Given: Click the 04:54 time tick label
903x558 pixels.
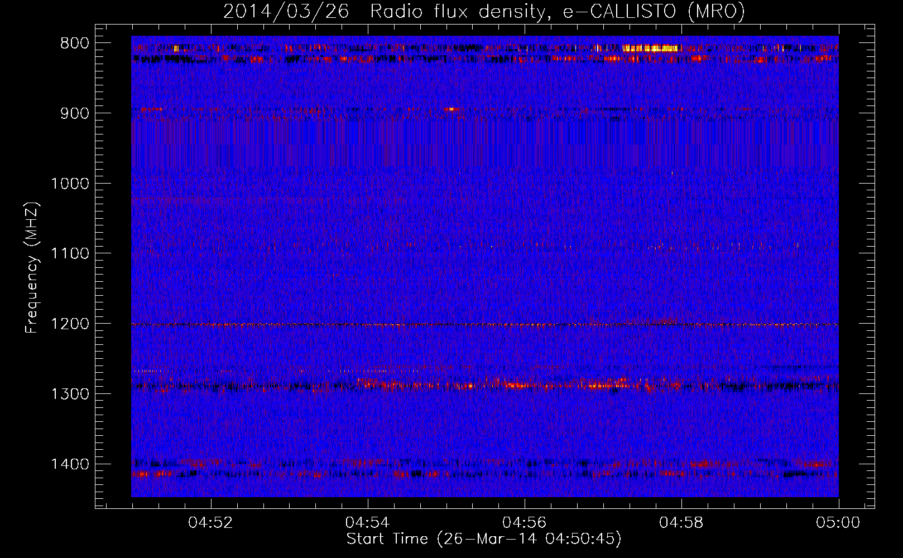Looking at the screenshot, I should pos(367,523).
